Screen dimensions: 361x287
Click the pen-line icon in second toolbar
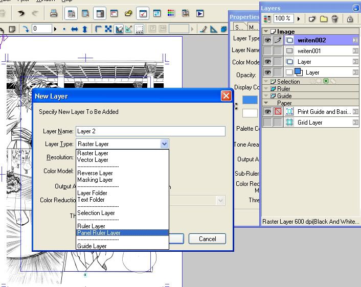click(x=203, y=29)
